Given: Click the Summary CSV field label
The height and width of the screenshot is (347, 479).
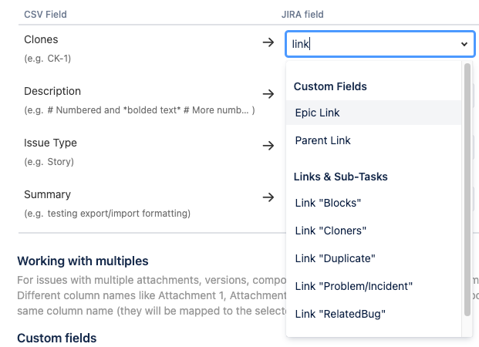Looking at the screenshot, I should 47,194.
